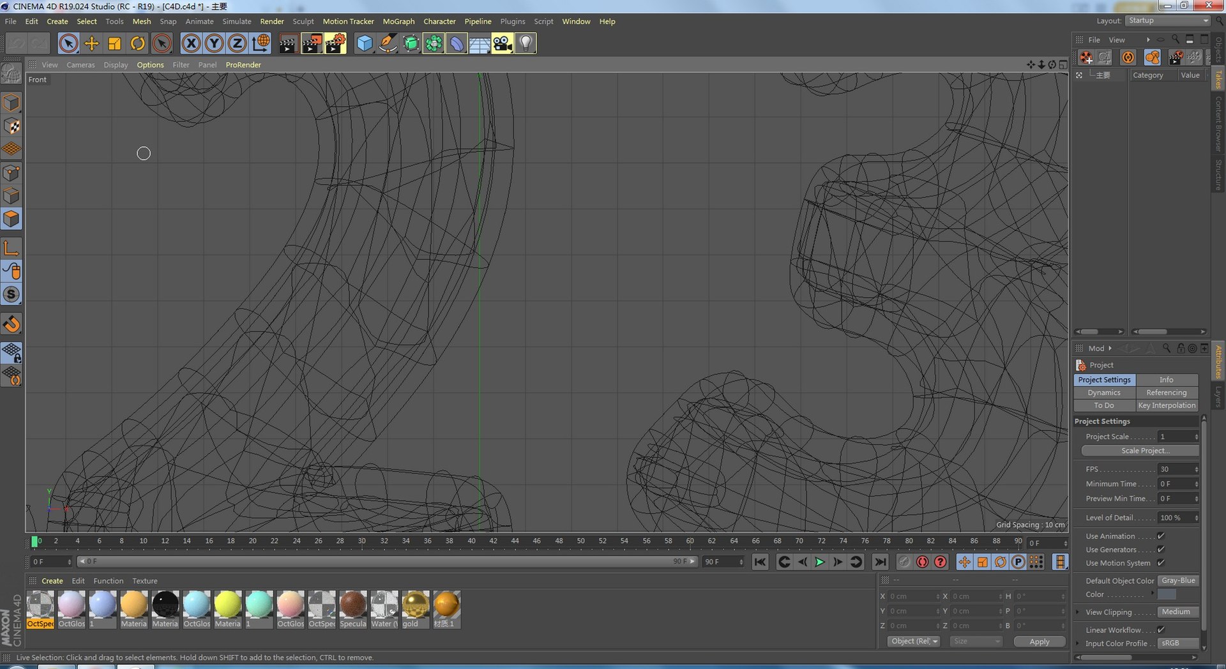The image size is (1226, 669).
Task: Open the Key Interpolation tab
Action: [1167, 405]
